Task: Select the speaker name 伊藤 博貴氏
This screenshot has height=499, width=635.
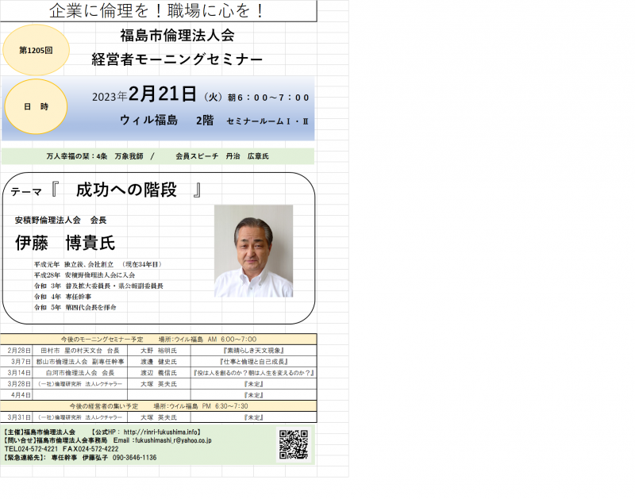Action: [x=65, y=243]
